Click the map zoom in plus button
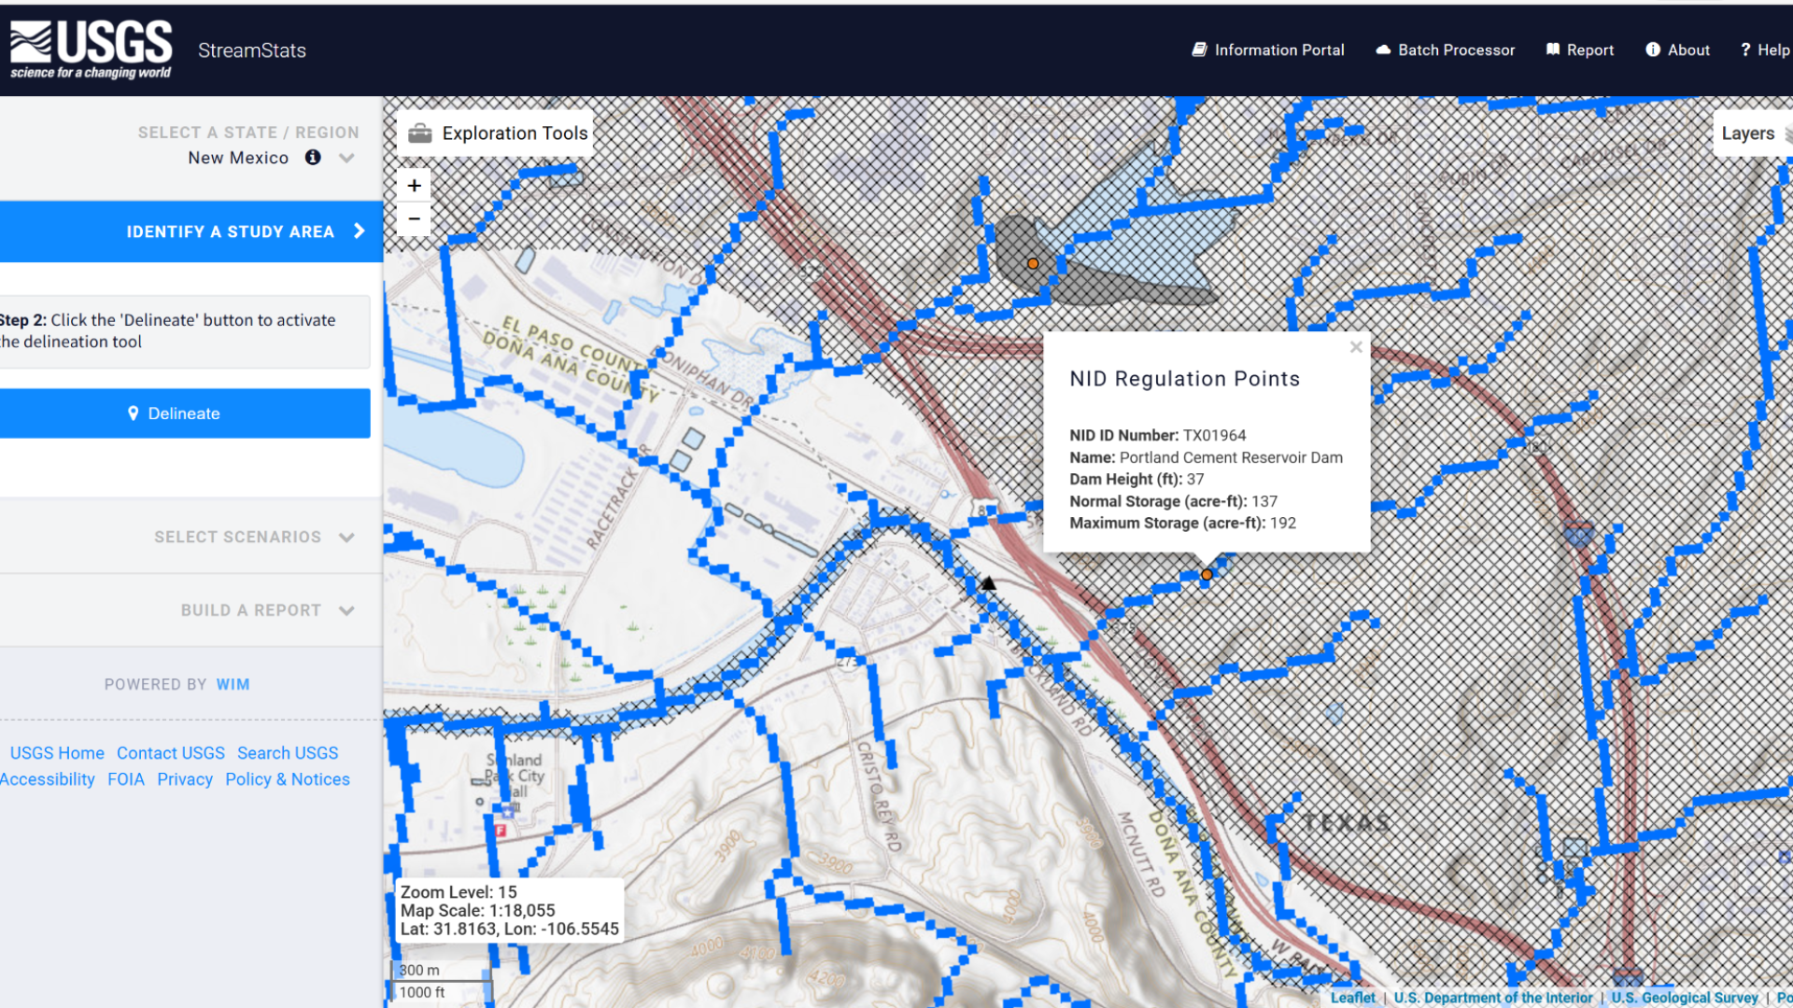1793x1008 pixels. tap(415, 186)
